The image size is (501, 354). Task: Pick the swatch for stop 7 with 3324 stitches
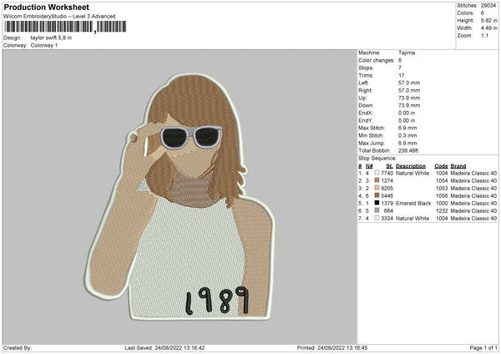(377, 218)
